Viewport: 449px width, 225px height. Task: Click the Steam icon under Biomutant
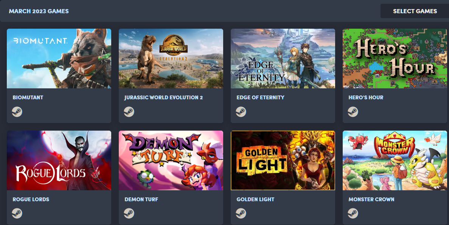click(x=17, y=111)
